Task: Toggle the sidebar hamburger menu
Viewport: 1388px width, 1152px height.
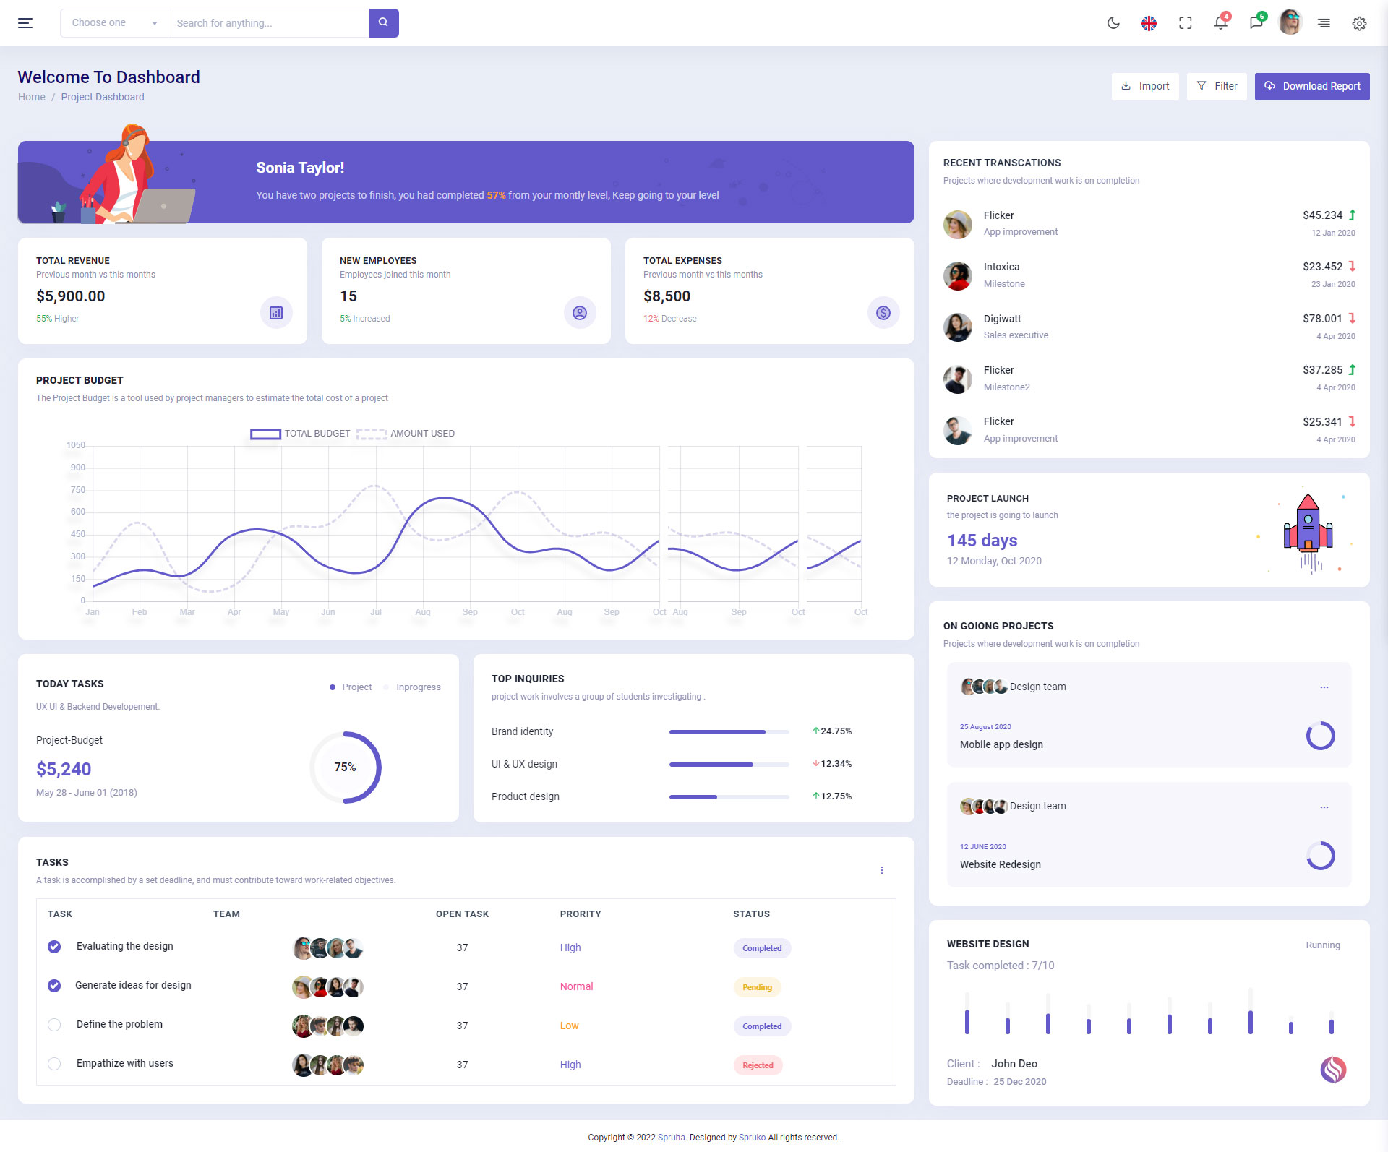Action: [x=25, y=23]
